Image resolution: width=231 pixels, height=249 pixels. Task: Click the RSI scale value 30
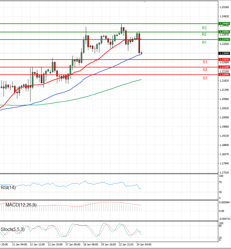coord(220,192)
